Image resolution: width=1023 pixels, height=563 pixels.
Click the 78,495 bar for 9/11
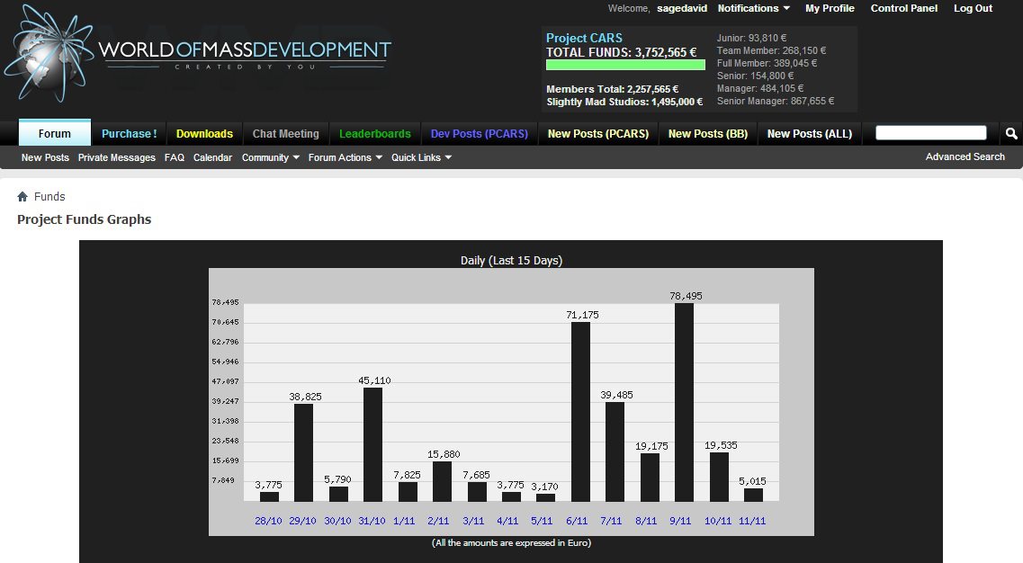tap(685, 402)
